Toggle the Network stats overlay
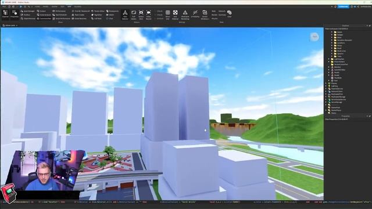This screenshot has width=372, height=209. click(x=222, y=11)
